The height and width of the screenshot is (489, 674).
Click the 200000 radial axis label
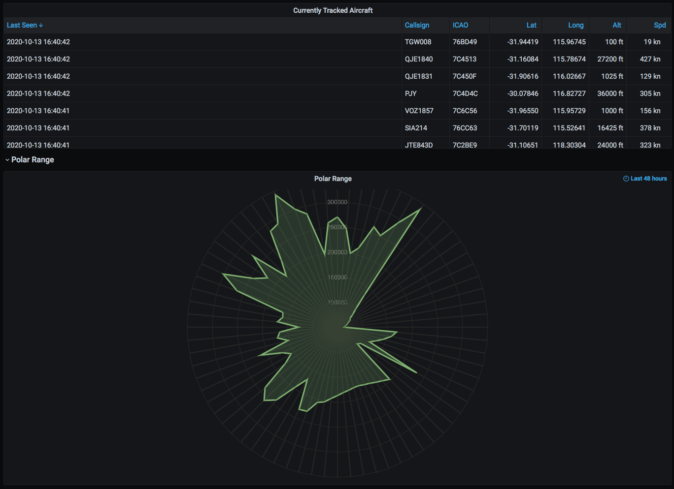click(x=337, y=252)
